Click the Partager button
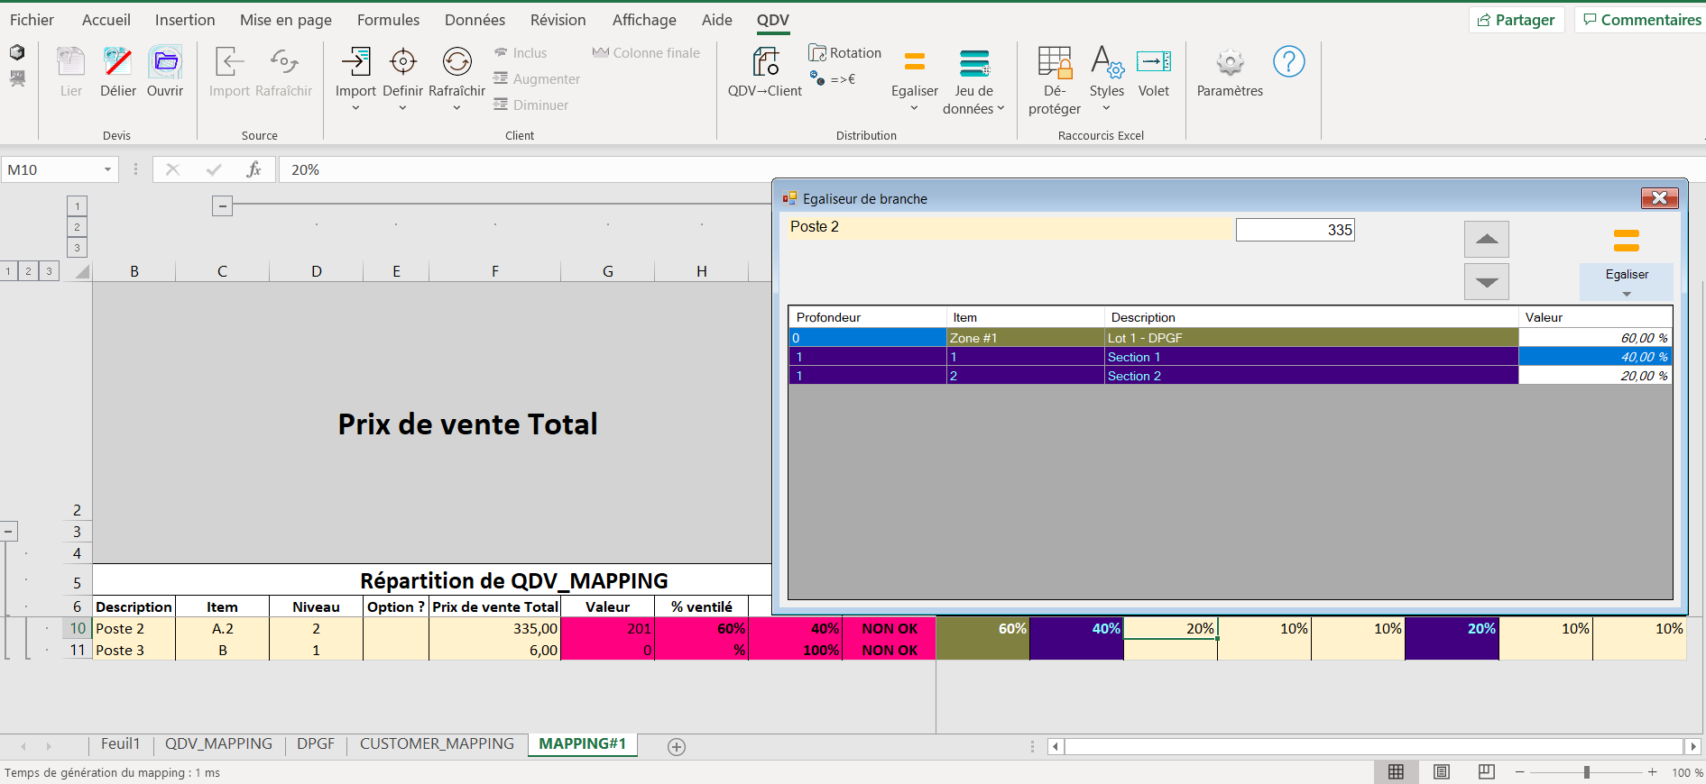Viewport: 1706px width, 784px height. coord(1517,20)
